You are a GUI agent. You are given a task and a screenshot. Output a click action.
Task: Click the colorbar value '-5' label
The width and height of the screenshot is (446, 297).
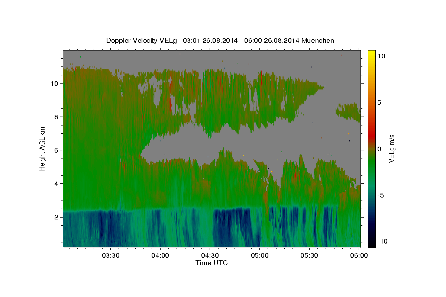coord(381,195)
